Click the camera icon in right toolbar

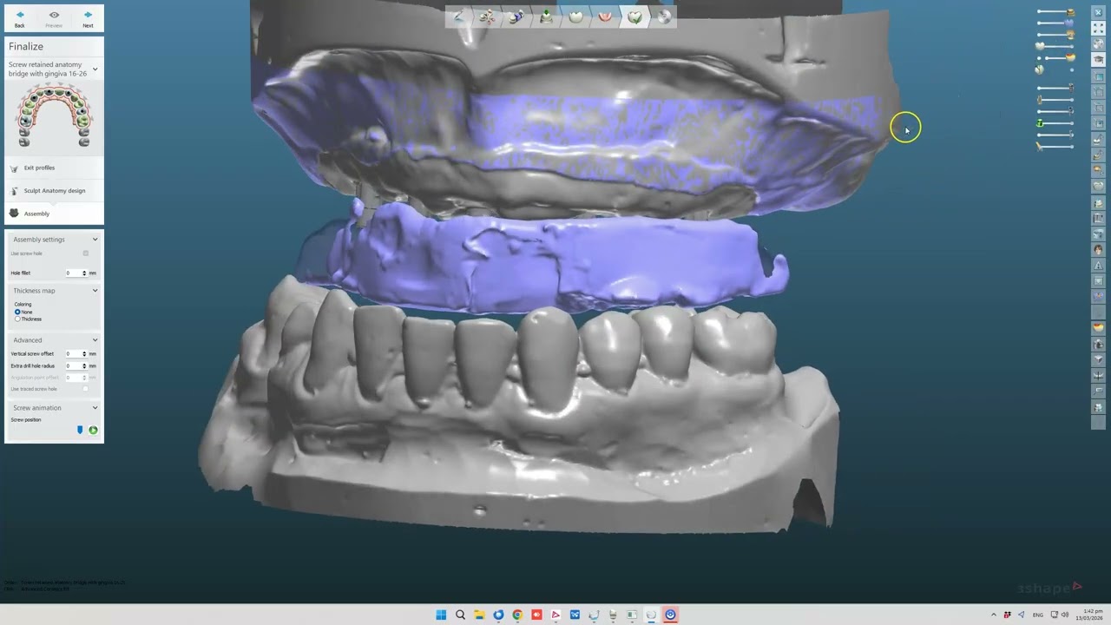pyautogui.click(x=1098, y=344)
